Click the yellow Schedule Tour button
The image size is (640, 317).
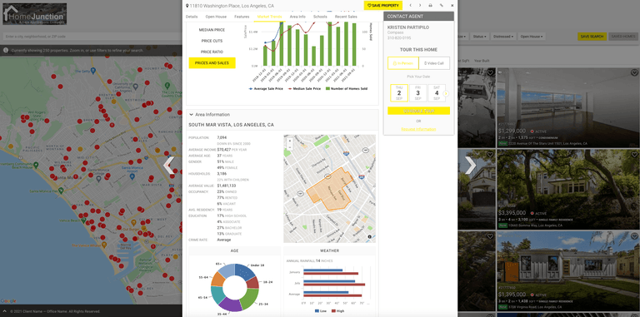[419, 111]
